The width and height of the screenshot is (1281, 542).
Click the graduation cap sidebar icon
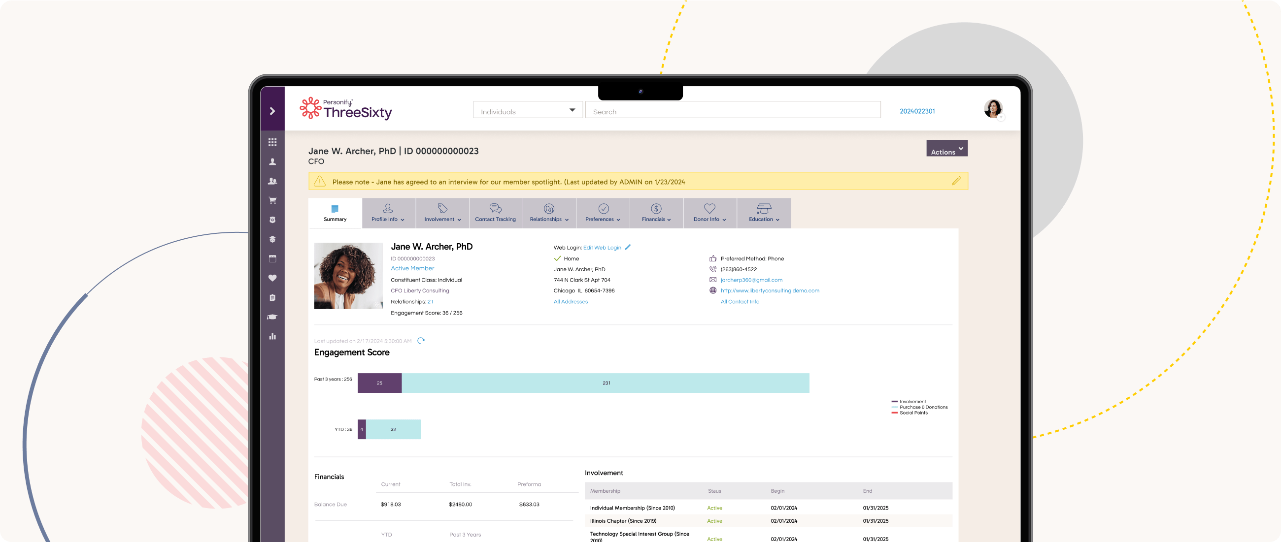coord(272,317)
